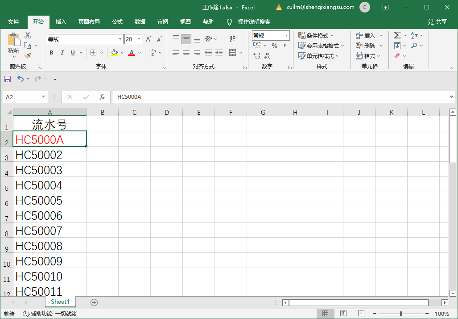
Task: Adjust the zoom slider handle
Action: click(401, 314)
